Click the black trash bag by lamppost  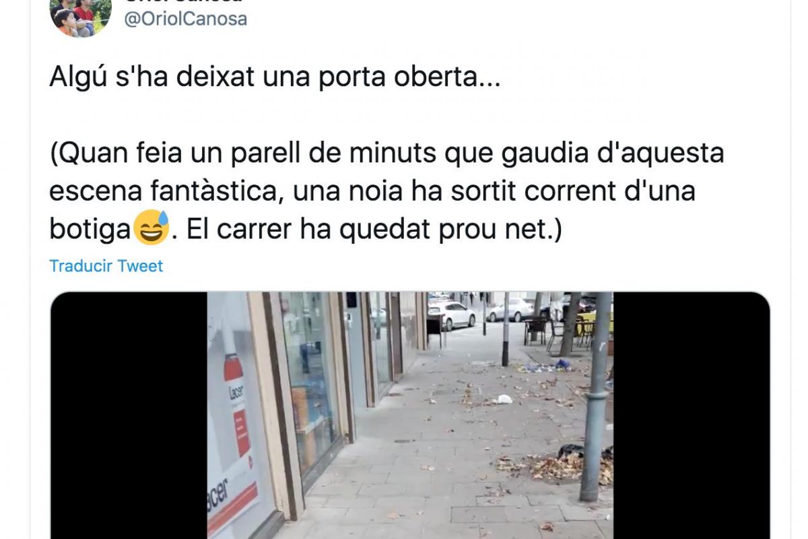coord(571,450)
